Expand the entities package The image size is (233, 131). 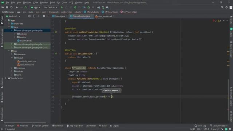pos(15,37)
